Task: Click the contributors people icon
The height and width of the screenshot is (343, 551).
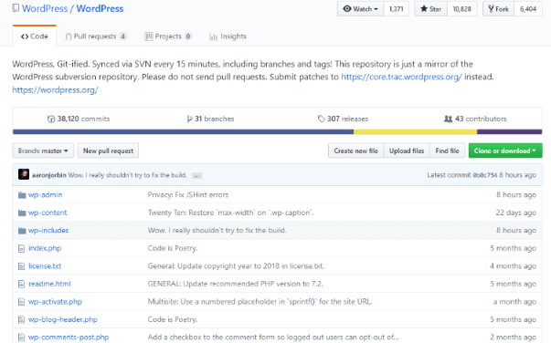Action: click(448, 119)
